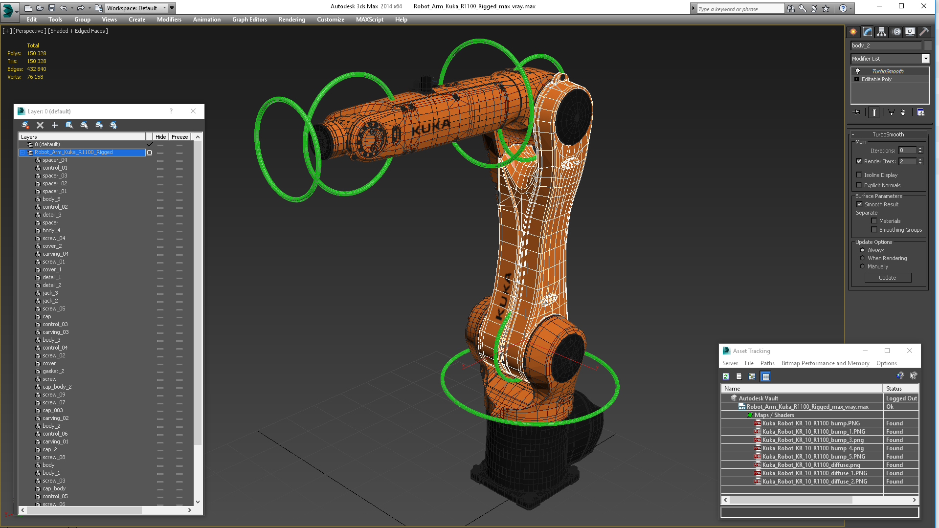The height and width of the screenshot is (528, 939).
Task: Uncheck Smooth Result
Action: pos(860,204)
